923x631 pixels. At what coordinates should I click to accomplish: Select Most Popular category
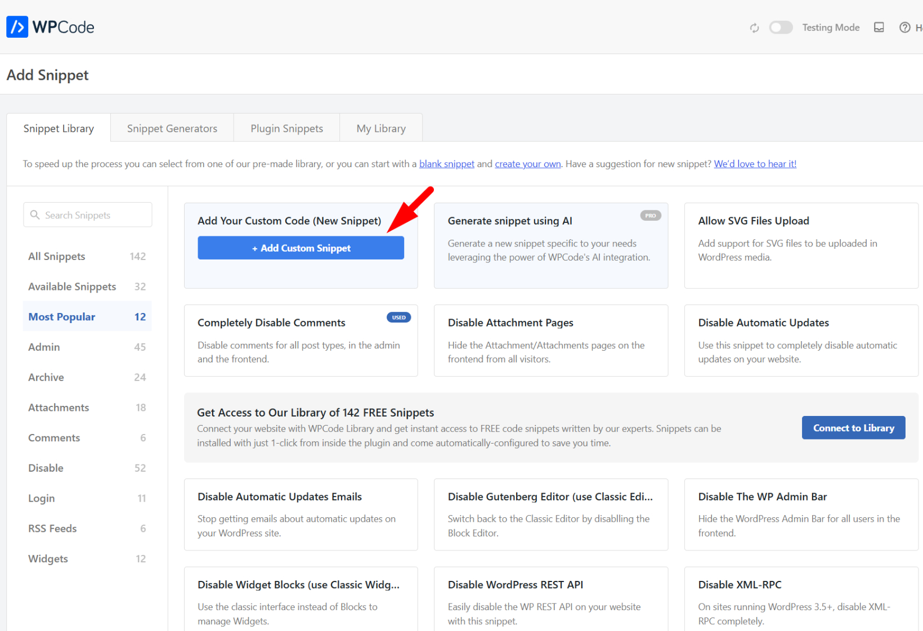(87, 317)
